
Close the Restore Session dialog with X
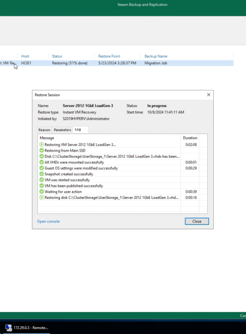click(x=209, y=95)
